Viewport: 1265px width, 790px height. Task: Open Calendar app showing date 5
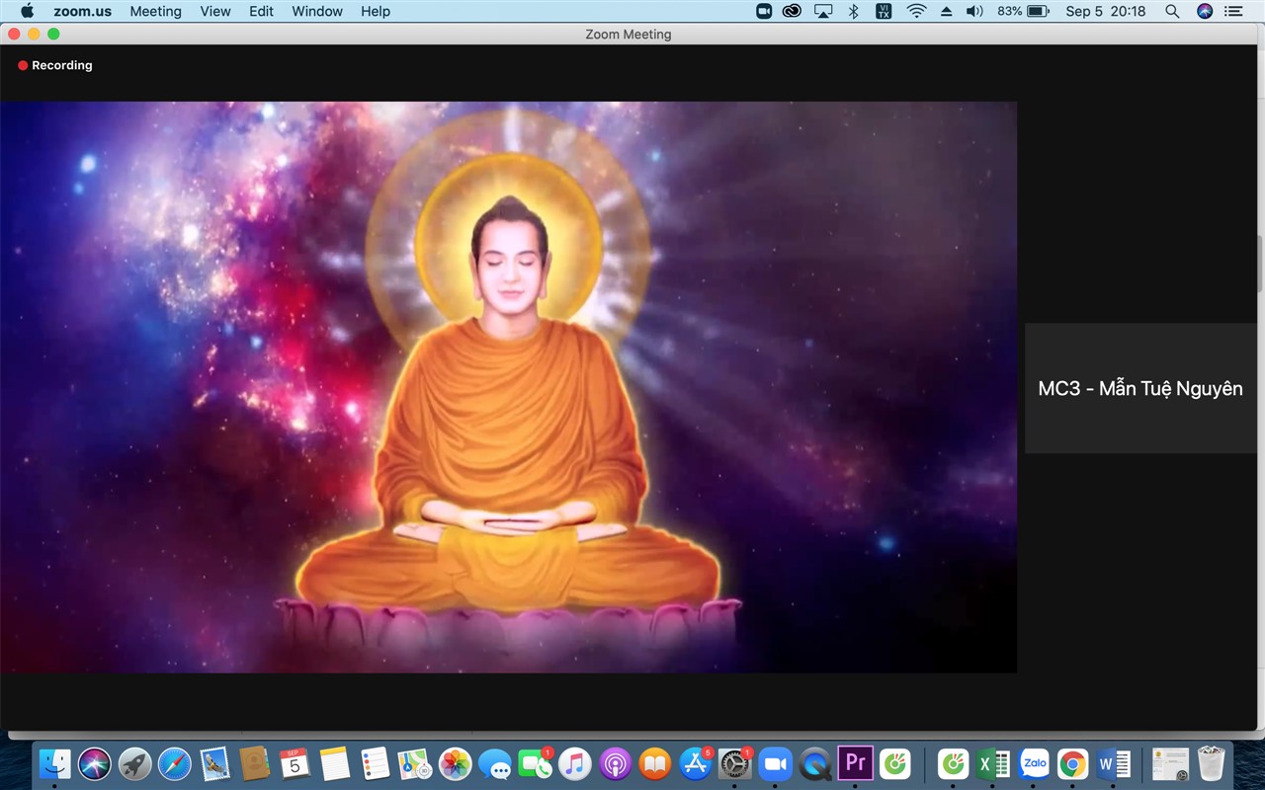pyautogui.click(x=295, y=763)
